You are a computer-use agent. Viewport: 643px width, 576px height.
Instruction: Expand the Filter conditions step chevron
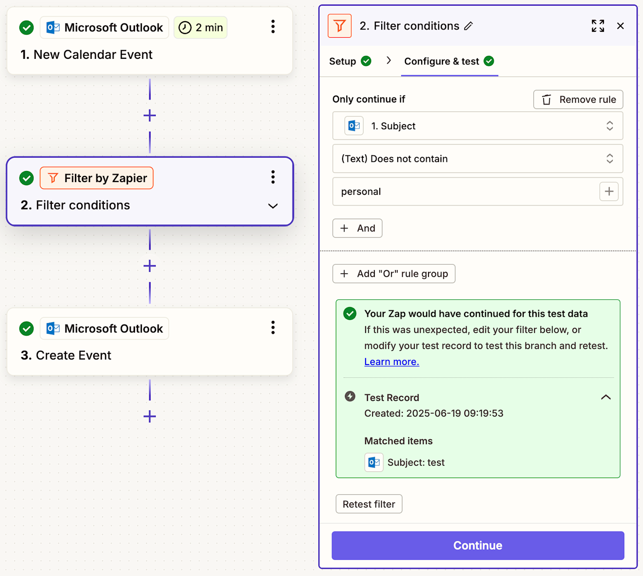273,206
